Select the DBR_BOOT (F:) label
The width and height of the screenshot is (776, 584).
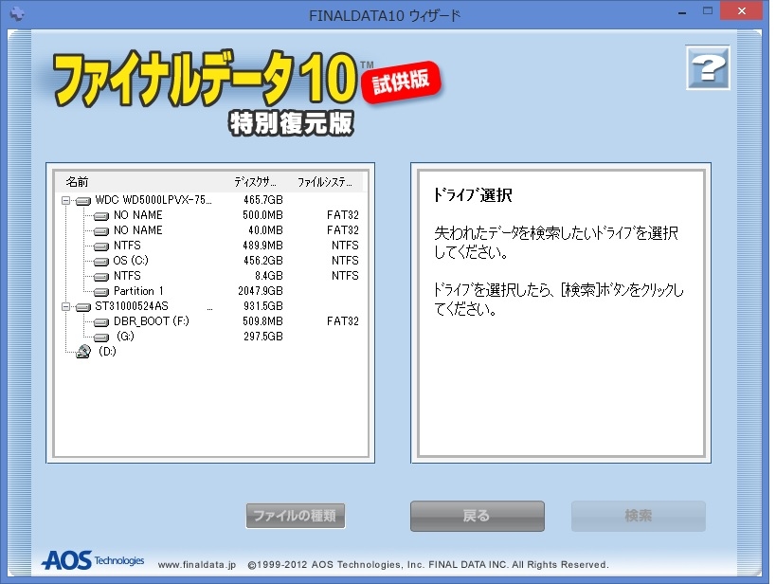[x=152, y=321]
